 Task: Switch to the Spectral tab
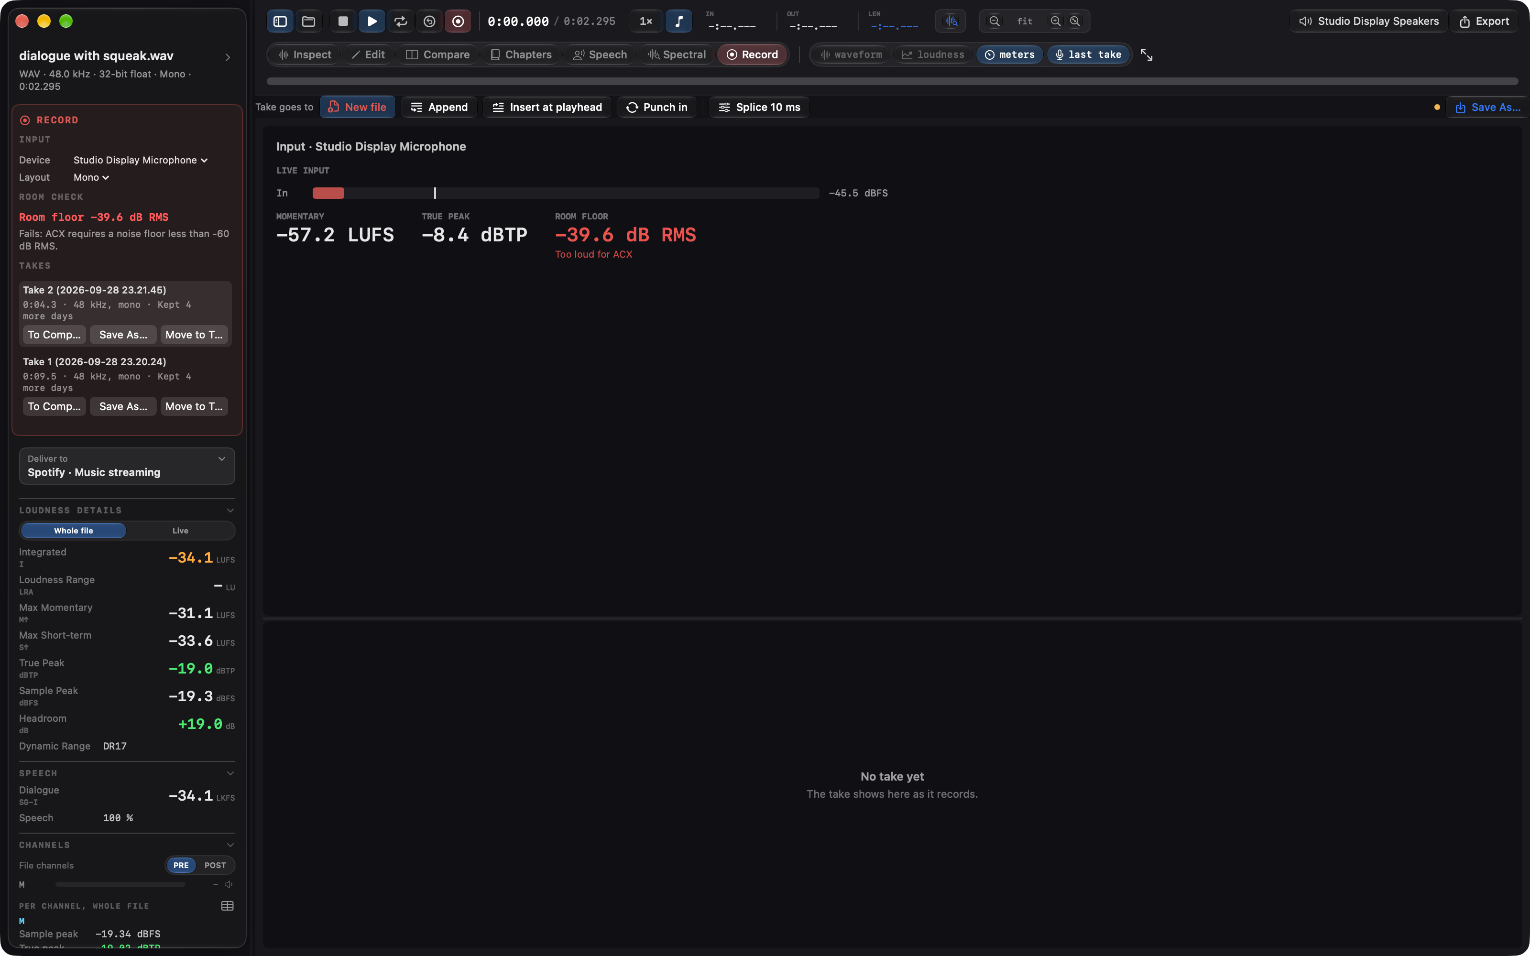click(677, 55)
